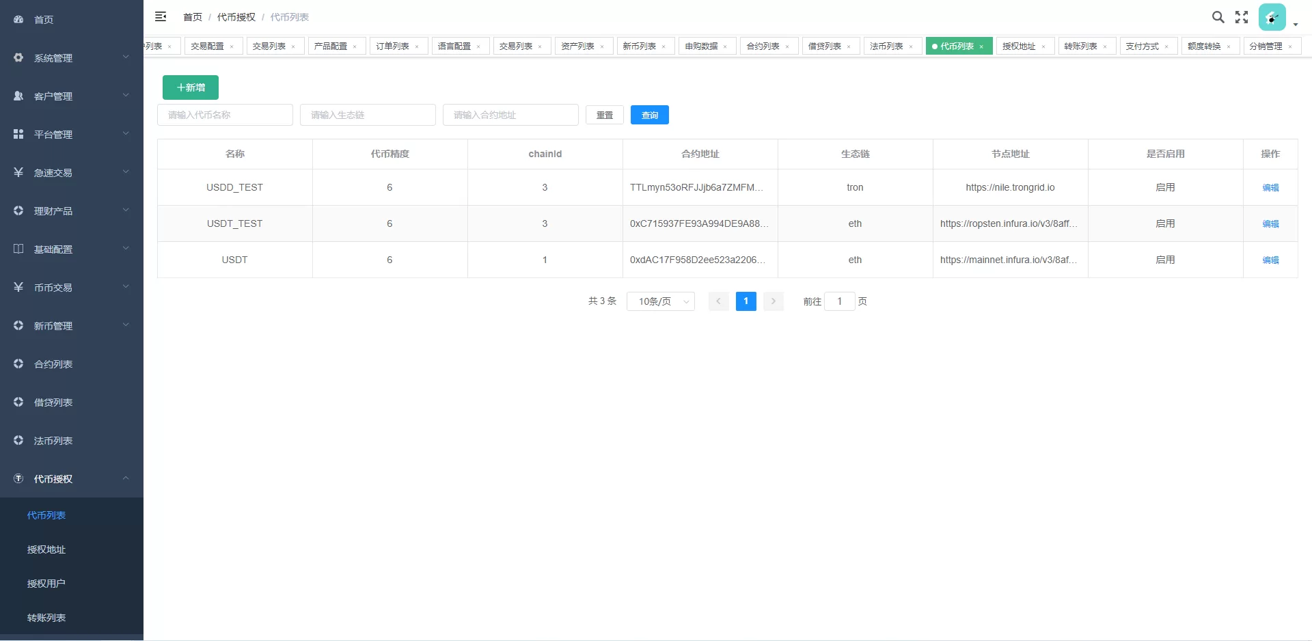
Task: Click the 客户管理 user icon
Action: pos(18,96)
